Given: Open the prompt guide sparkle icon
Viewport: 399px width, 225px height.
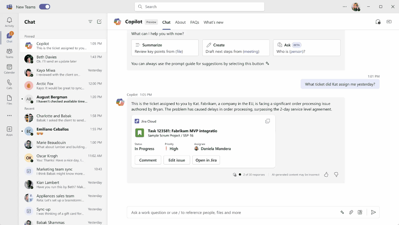Looking at the screenshot, I should (342, 212).
